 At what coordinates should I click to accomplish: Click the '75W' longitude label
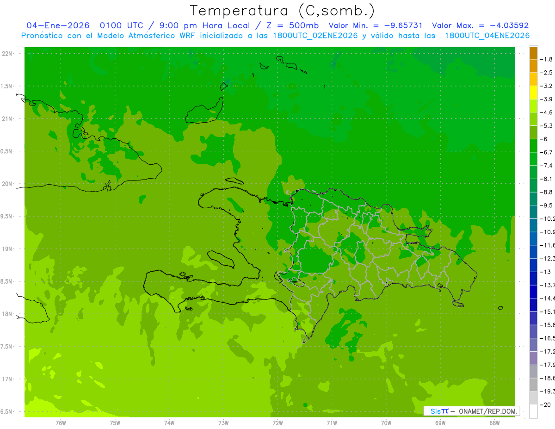coord(115,423)
